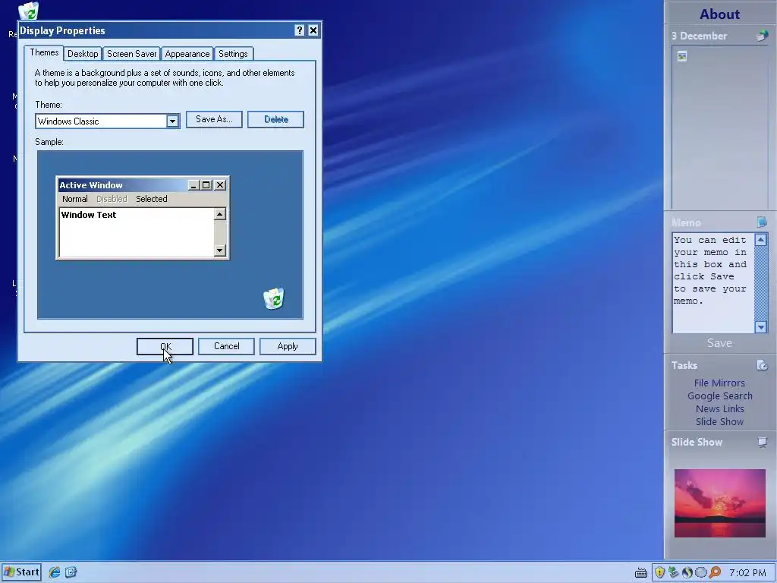Click the sunset slide show thumbnail
This screenshot has height=583, width=777.
tap(719, 503)
